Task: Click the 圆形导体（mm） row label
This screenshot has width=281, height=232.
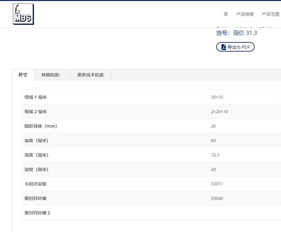Action: (41, 126)
